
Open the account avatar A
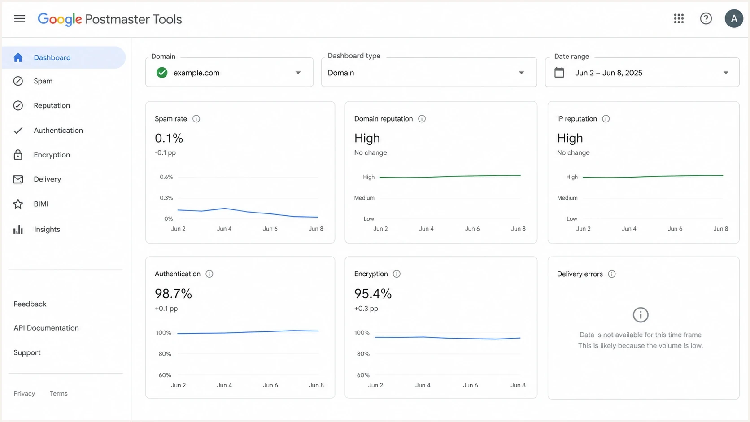[734, 18]
